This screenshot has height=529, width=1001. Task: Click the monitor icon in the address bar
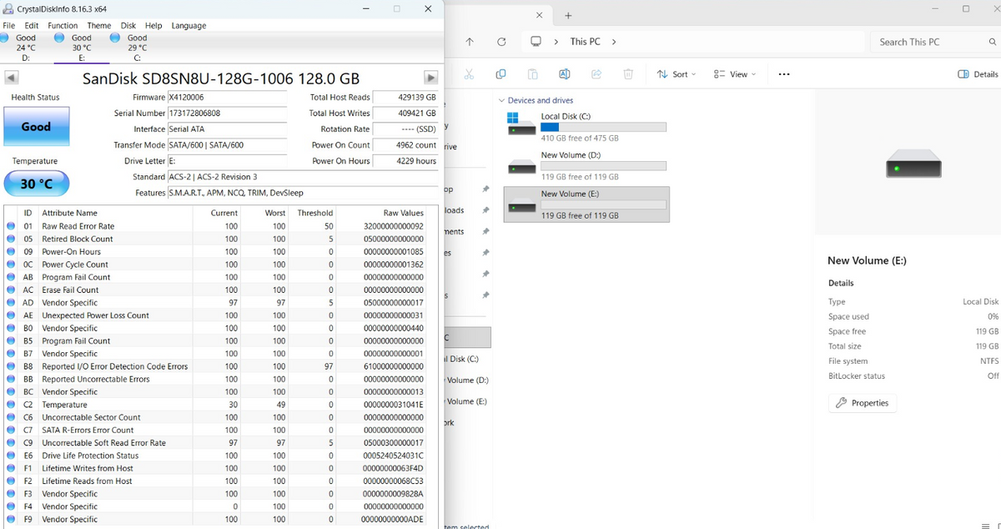[x=536, y=42]
